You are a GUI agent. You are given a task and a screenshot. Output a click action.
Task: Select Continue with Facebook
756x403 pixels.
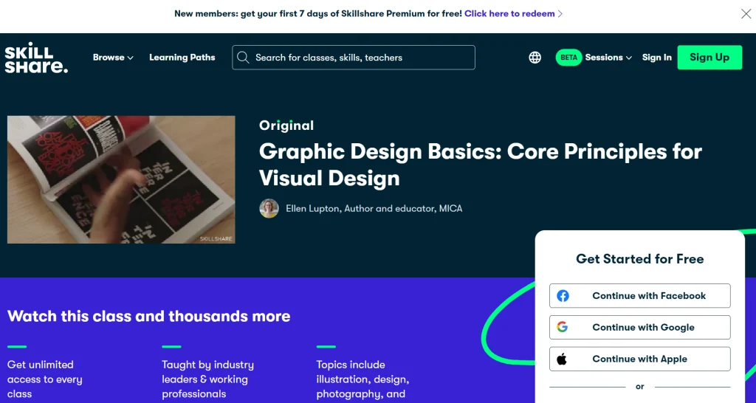[640, 295]
